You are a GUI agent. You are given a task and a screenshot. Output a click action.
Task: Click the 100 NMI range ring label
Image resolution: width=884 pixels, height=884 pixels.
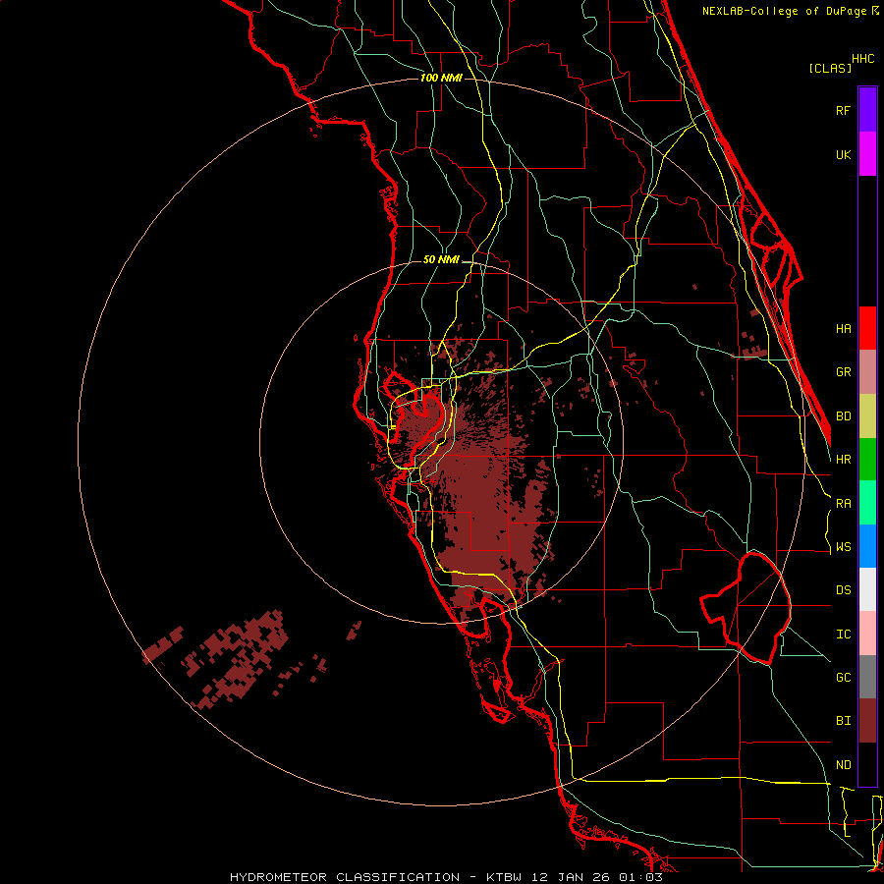(441, 78)
